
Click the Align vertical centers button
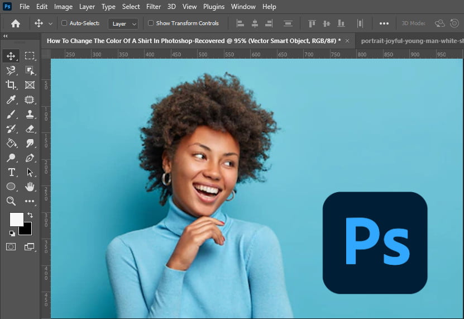(327, 23)
